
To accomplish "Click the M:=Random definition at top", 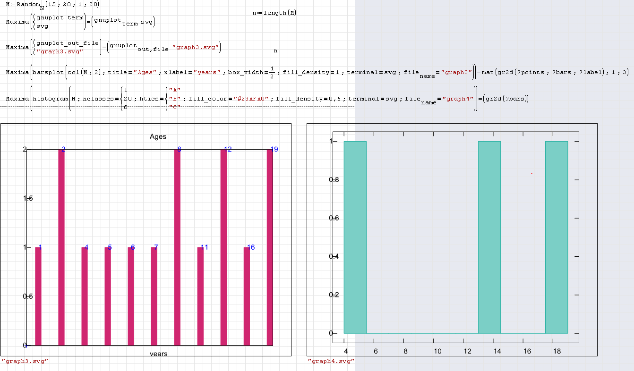I will tap(52, 5).
